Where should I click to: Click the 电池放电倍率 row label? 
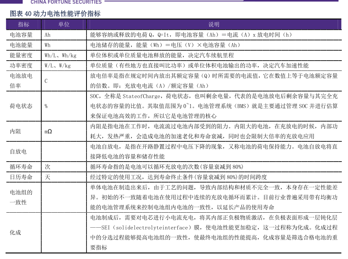[x=21, y=81]
